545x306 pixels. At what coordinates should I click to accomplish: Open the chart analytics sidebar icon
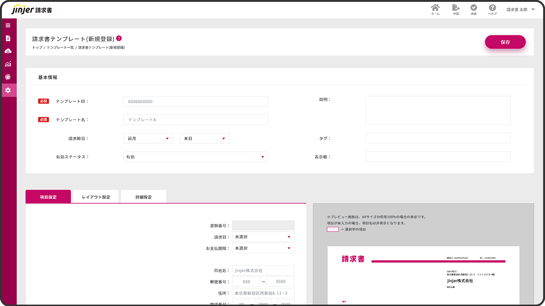point(8,64)
